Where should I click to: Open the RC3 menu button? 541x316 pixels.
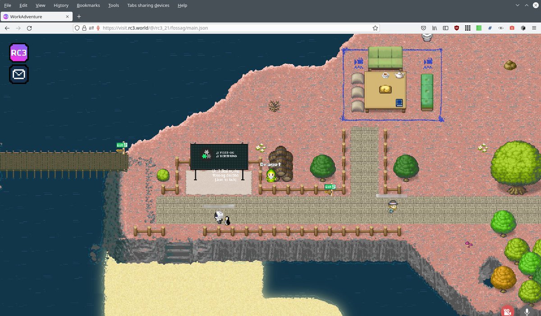19,53
